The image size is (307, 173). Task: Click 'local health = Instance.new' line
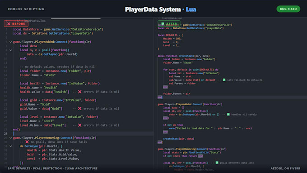pos(60,84)
